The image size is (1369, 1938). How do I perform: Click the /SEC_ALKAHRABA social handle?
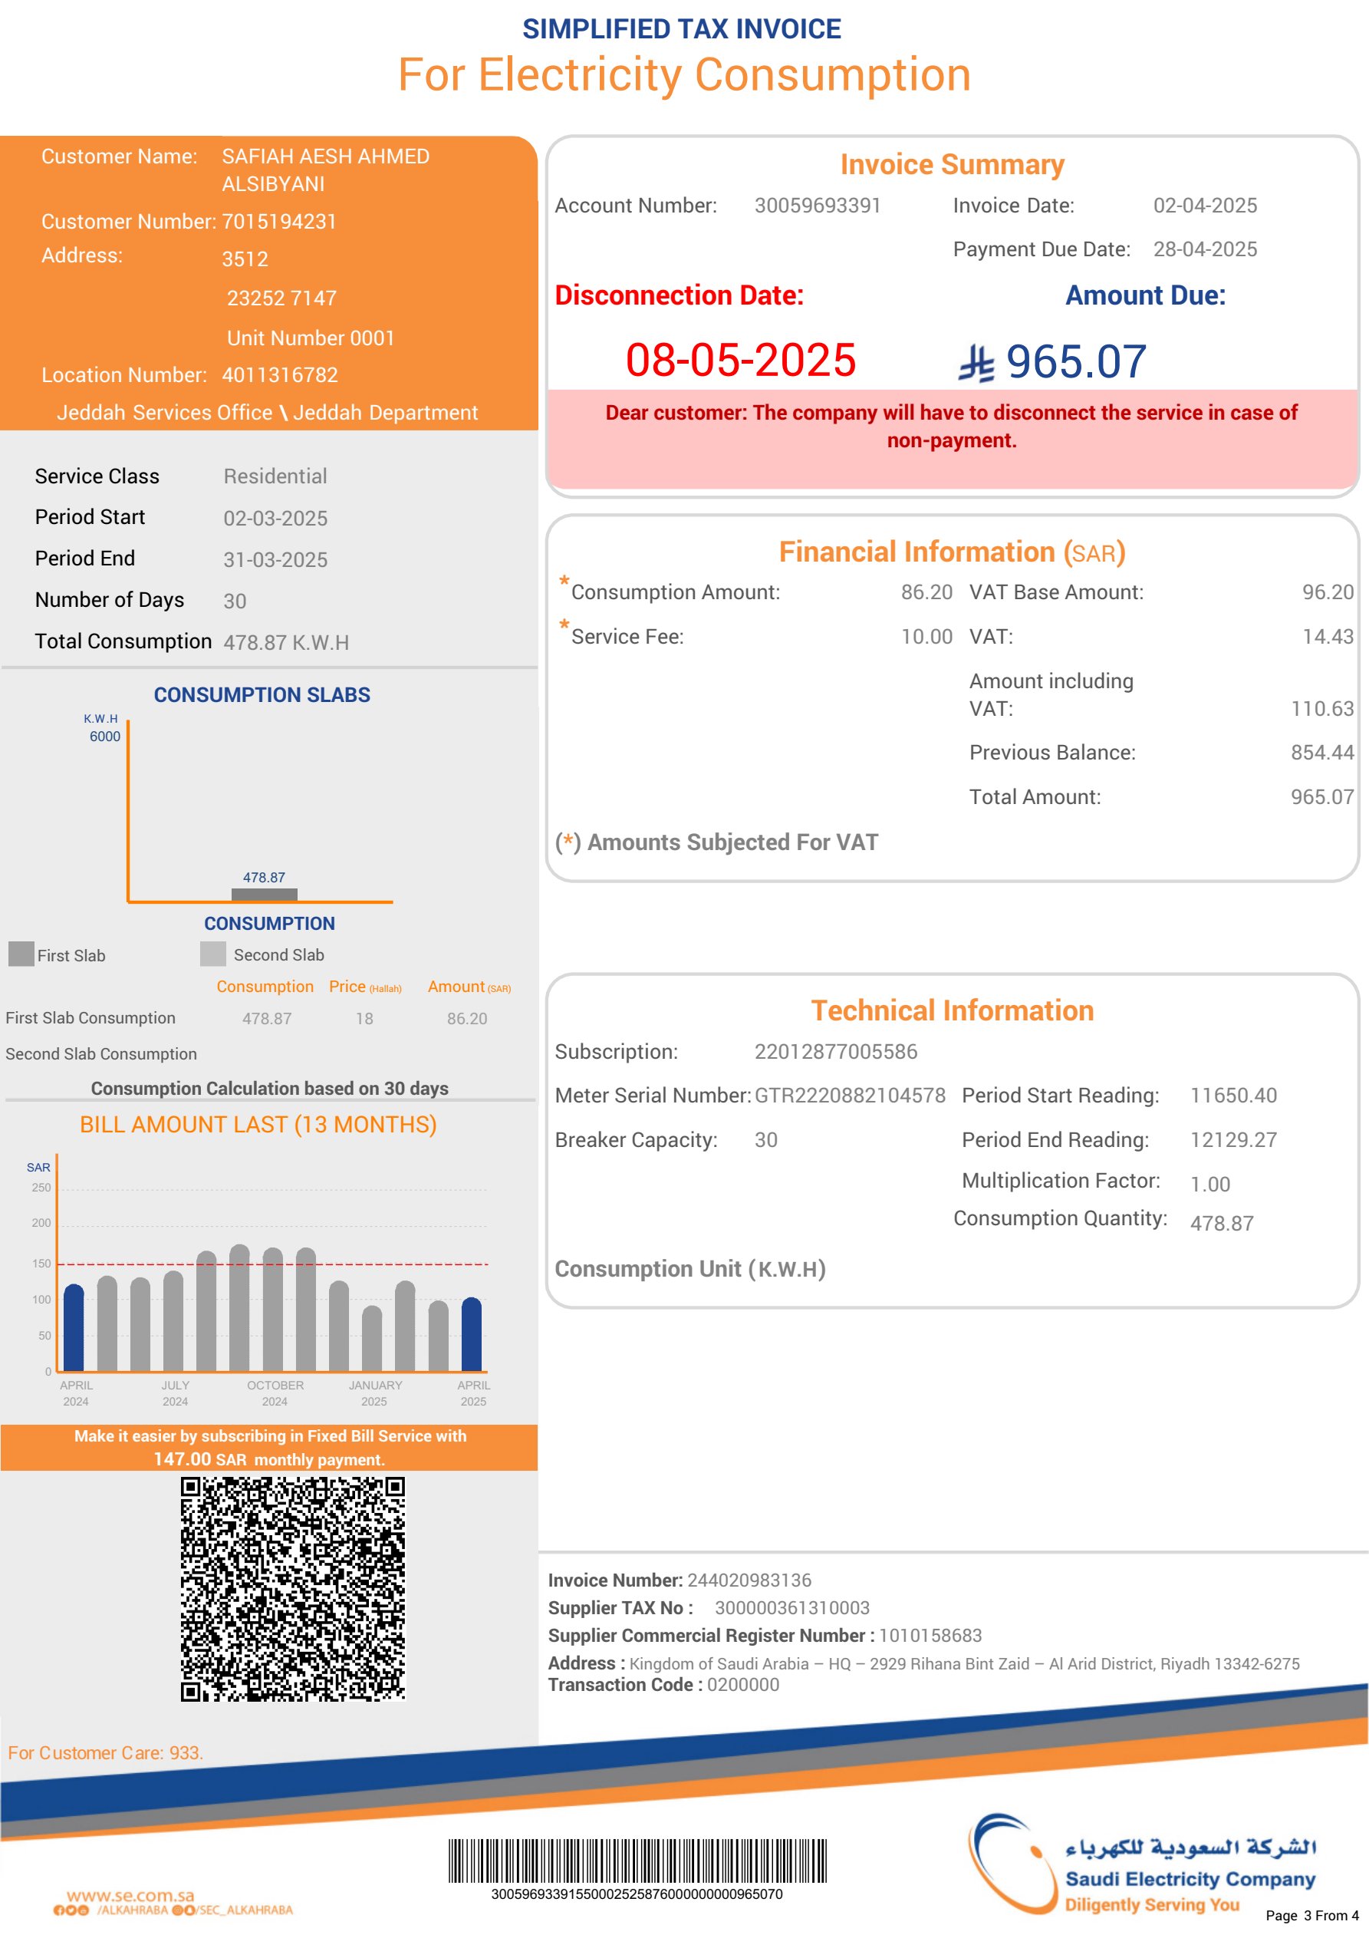(245, 1911)
